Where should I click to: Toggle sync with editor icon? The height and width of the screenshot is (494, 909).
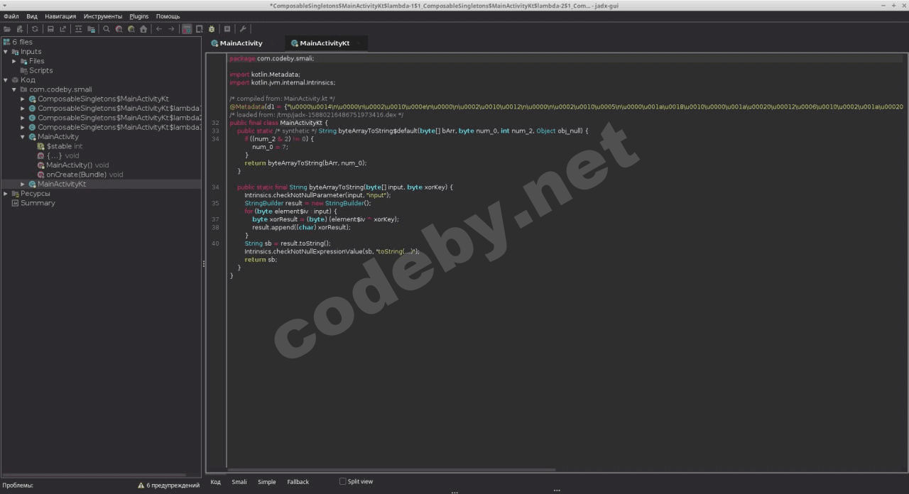[78, 29]
